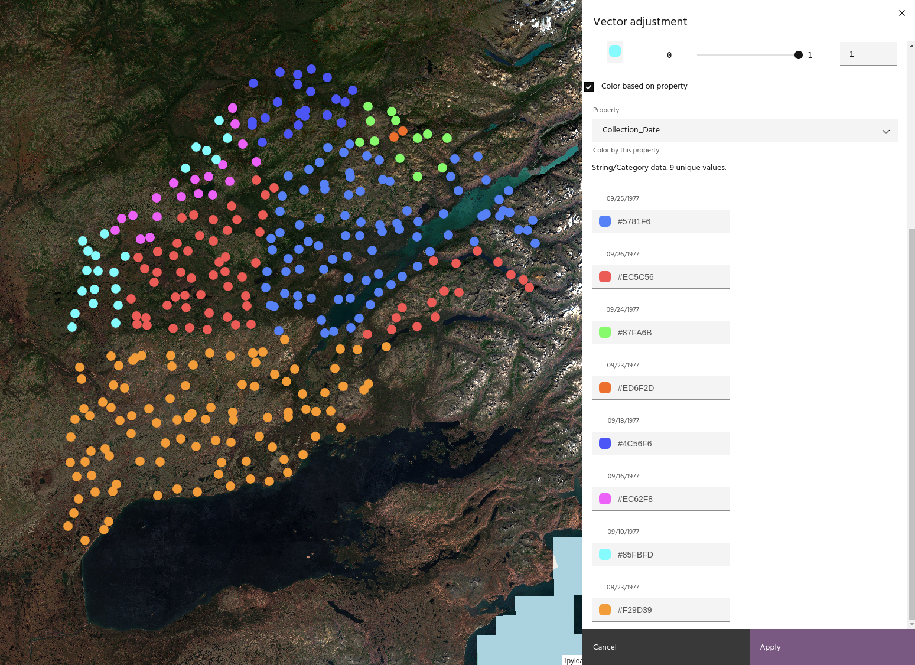Uncheck Color based on property checkbox

click(589, 87)
